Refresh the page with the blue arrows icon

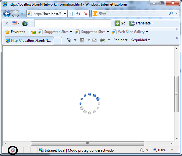coord(78,14)
